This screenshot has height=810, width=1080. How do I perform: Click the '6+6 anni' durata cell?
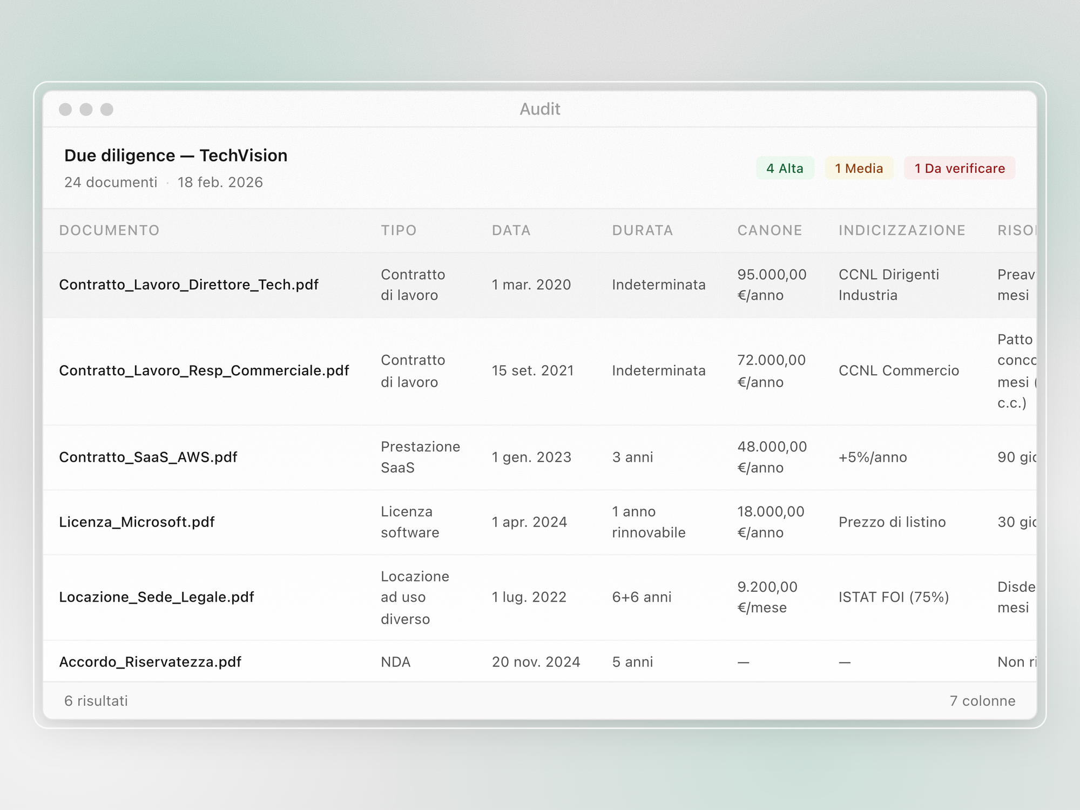pos(642,597)
